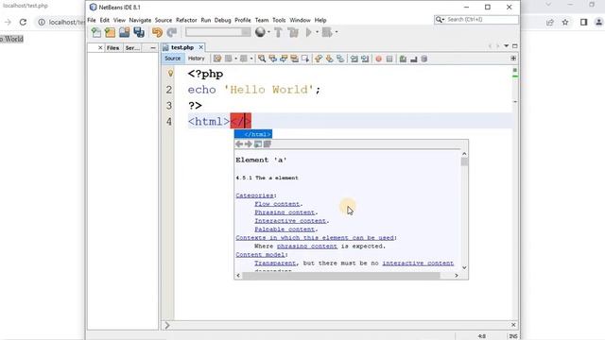Open the Debug Project dropdown arrow
605x340 pixels.
point(337,32)
